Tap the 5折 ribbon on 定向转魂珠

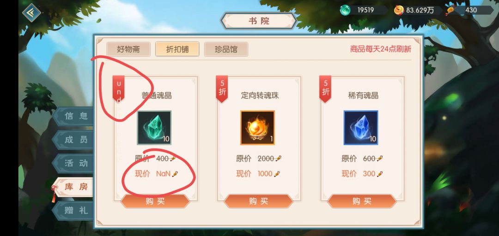click(x=222, y=88)
